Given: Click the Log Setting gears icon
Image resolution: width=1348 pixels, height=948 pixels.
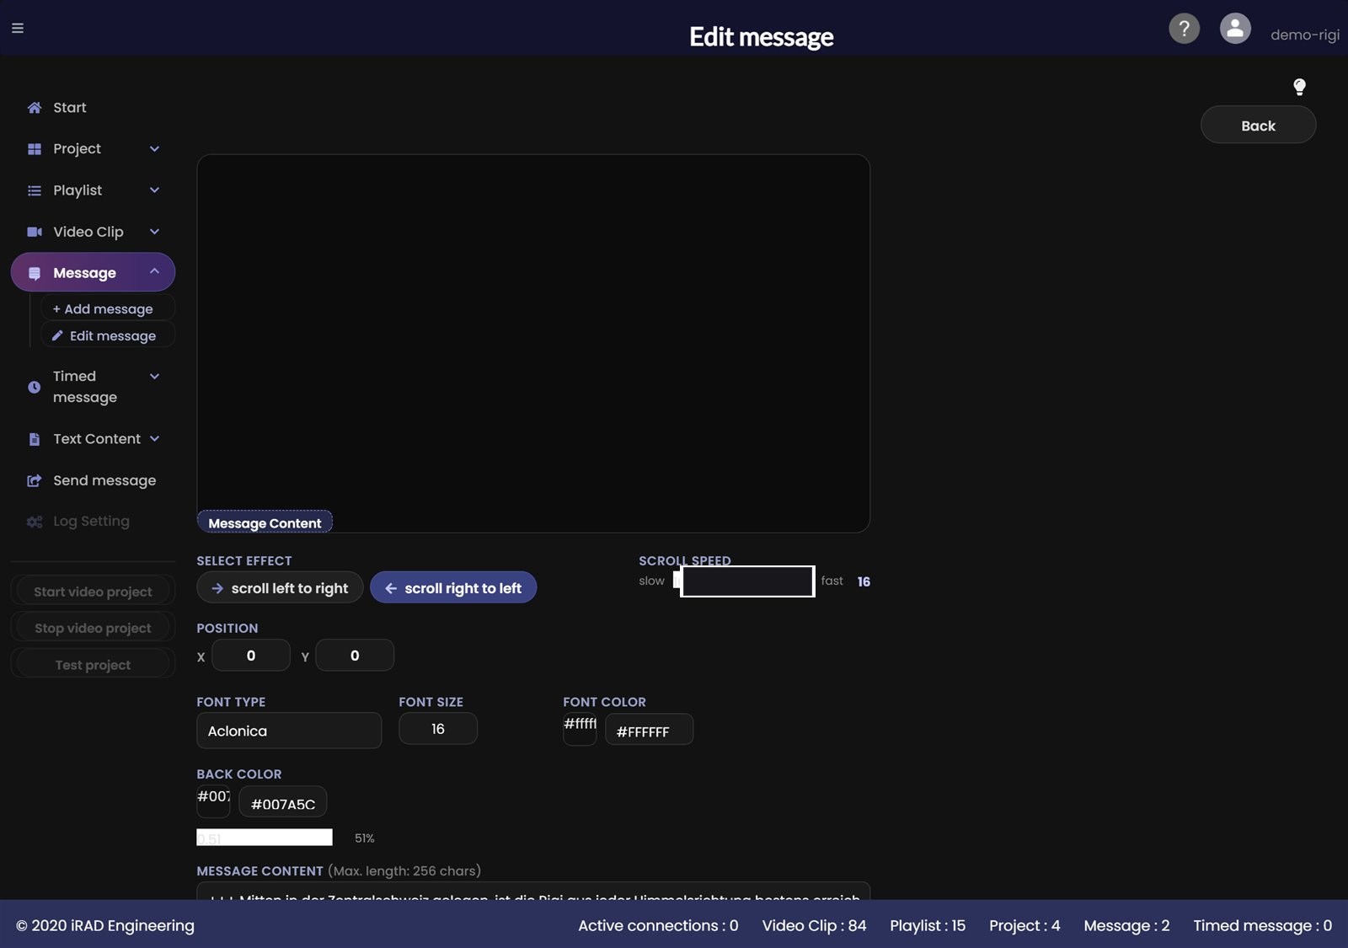Looking at the screenshot, I should 35,522.
